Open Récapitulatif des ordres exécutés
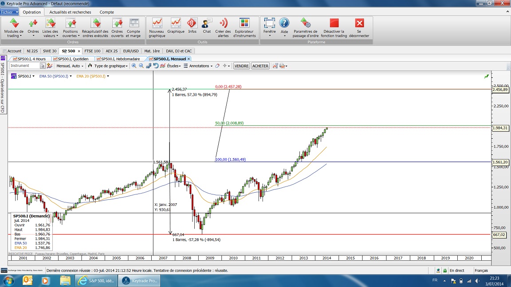 [x=95, y=28]
